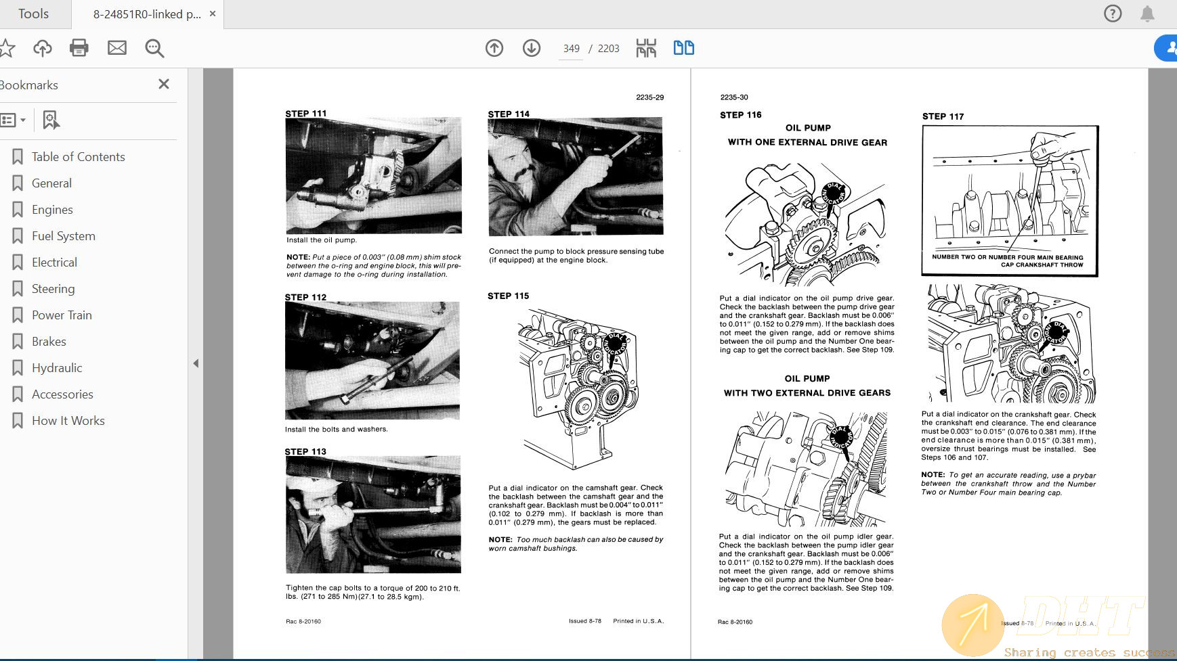Add this document to favorites star

pos(7,48)
